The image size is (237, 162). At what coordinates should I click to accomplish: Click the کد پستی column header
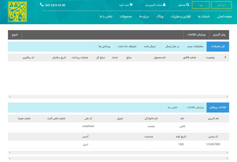click(x=213, y=136)
